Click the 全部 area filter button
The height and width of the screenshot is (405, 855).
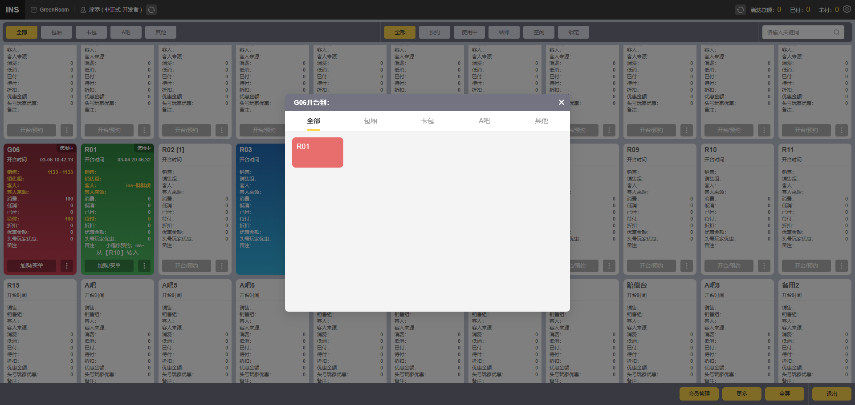(22, 32)
